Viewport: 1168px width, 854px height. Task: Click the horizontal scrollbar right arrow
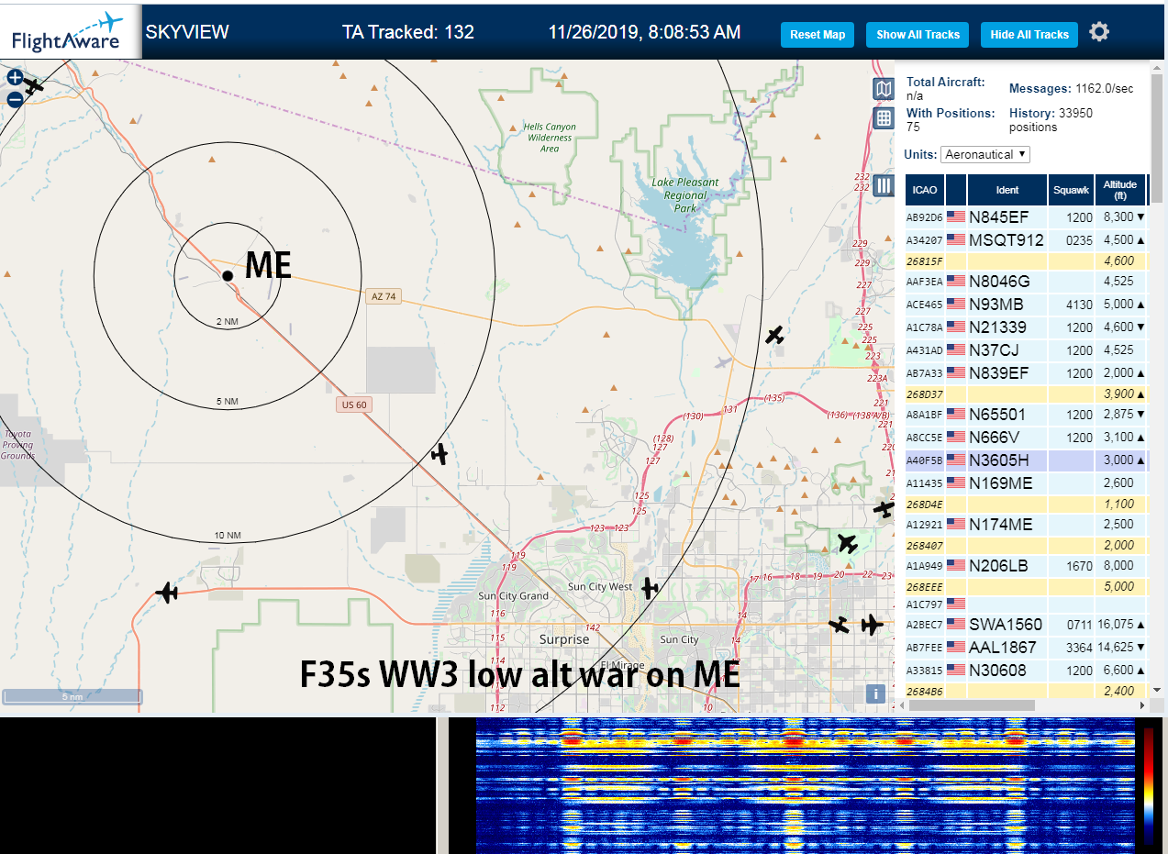pos(1142,705)
